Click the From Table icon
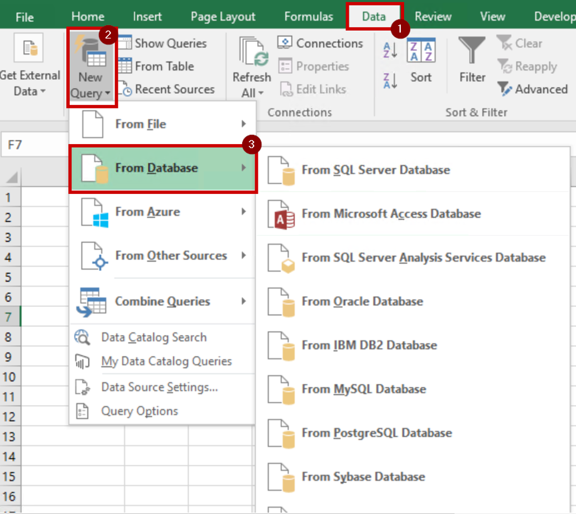This screenshot has width=576, height=514. pyautogui.click(x=124, y=66)
